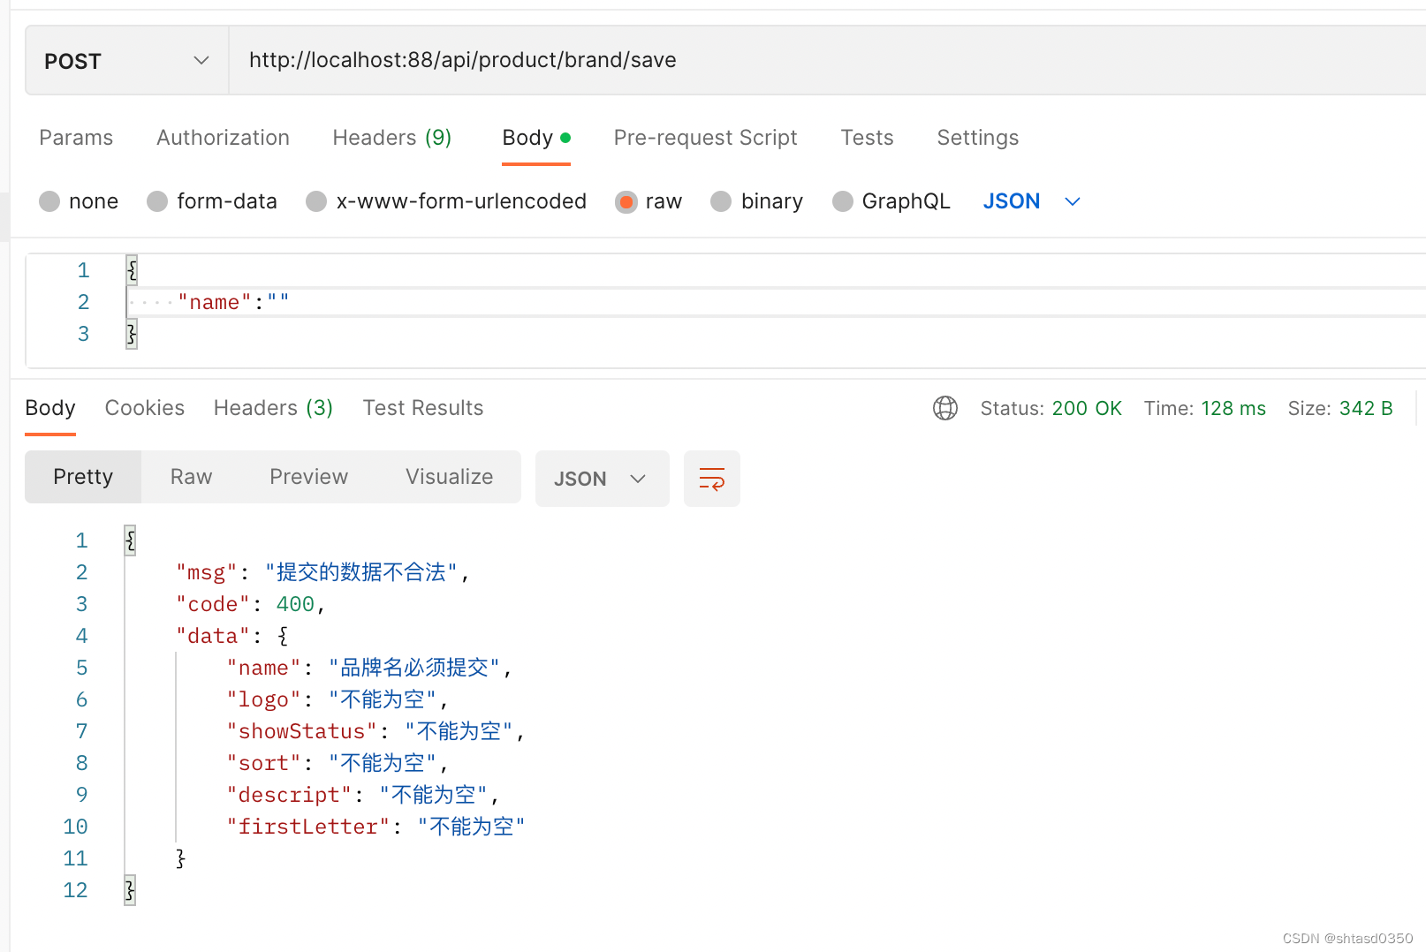This screenshot has height=952, width=1426.
Task: Click the "msg" line in response
Action: pyautogui.click(x=322, y=572)
